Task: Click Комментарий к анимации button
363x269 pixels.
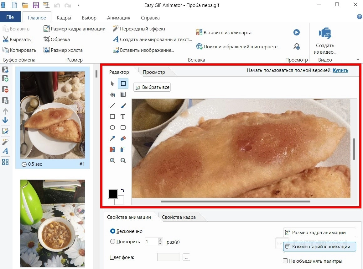Action: [x=319, y=246]
